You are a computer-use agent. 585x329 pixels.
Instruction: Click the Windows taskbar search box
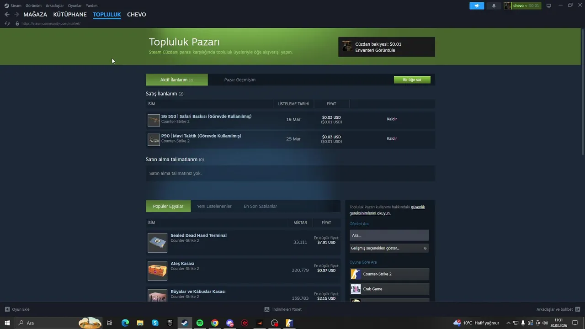pyautogui.click(x=59, y=323)
